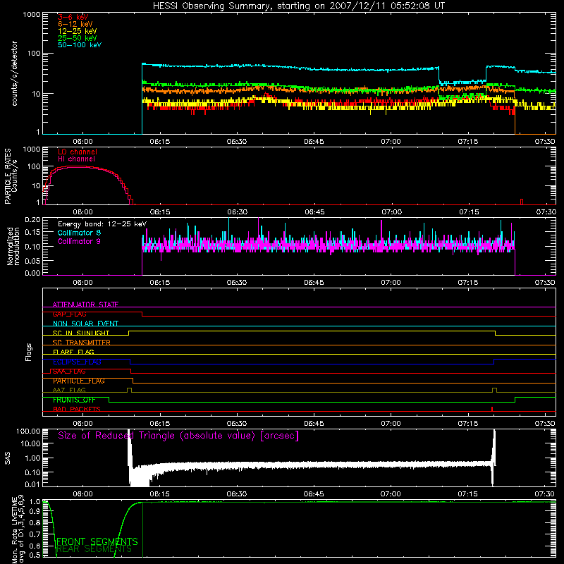Click the PARTICLE_FLAG label
Viewport: 564px width, 564px height.
[79, 381]
